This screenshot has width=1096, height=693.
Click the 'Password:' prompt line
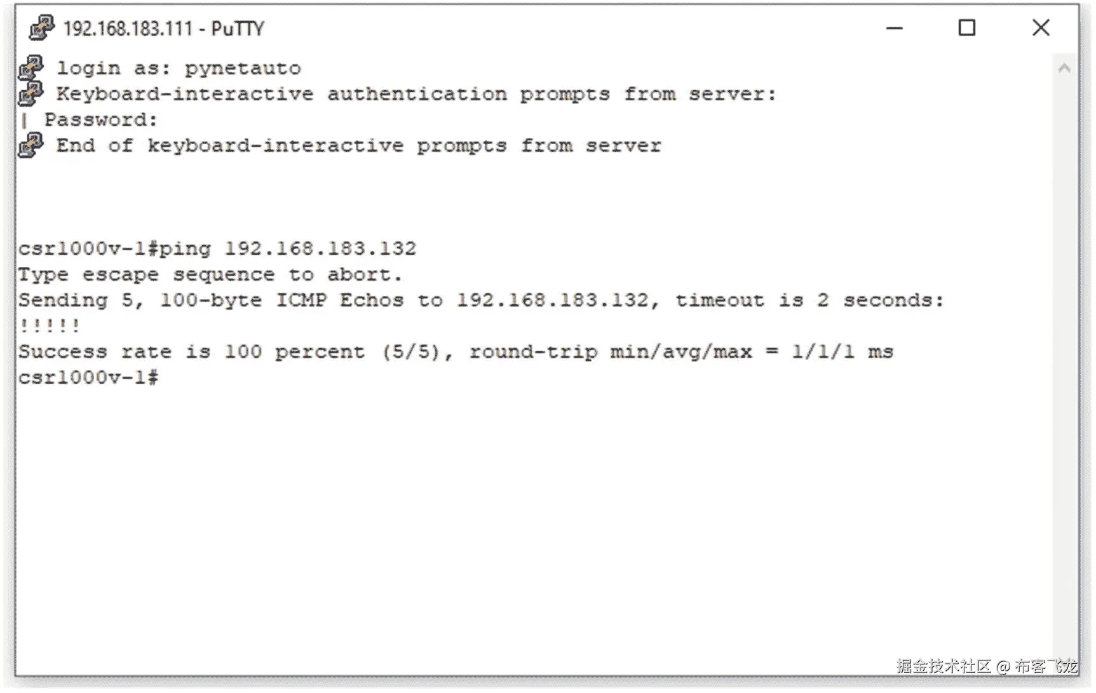pyautogui.click(x=100, y=119)
